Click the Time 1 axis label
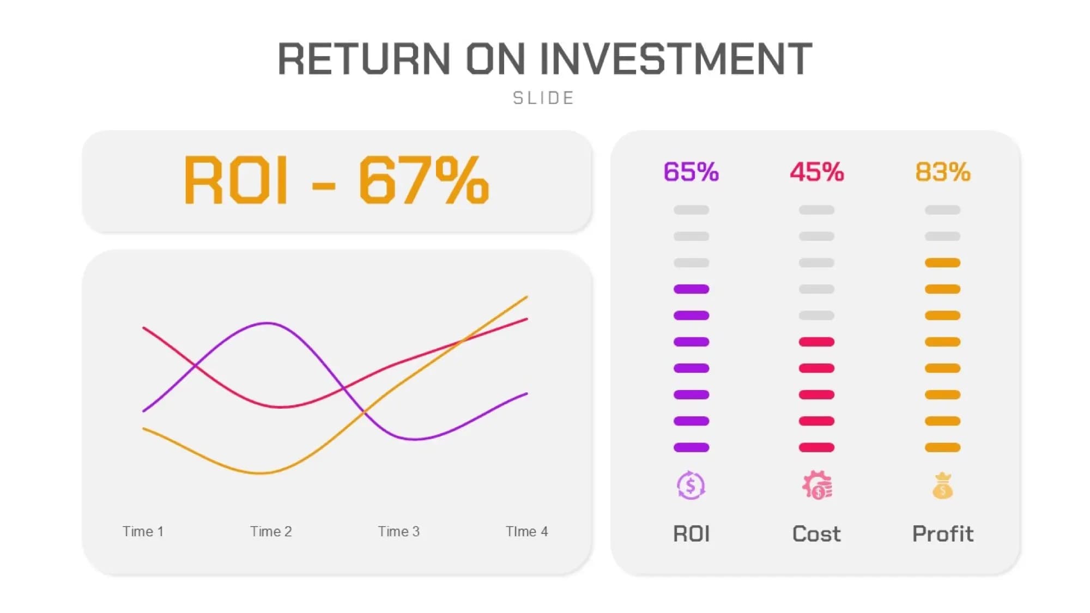The width and height of the screenshot is (1090, 613). click(x=143, y=531)
